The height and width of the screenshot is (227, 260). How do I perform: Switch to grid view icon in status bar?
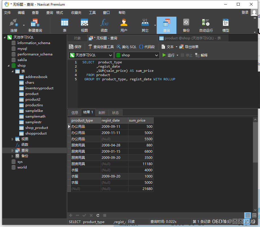tap(248, 215)
